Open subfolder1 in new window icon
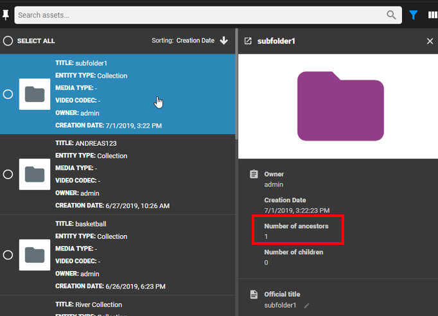This screenshot has width=438, height=316. click(x=248, y=41)
